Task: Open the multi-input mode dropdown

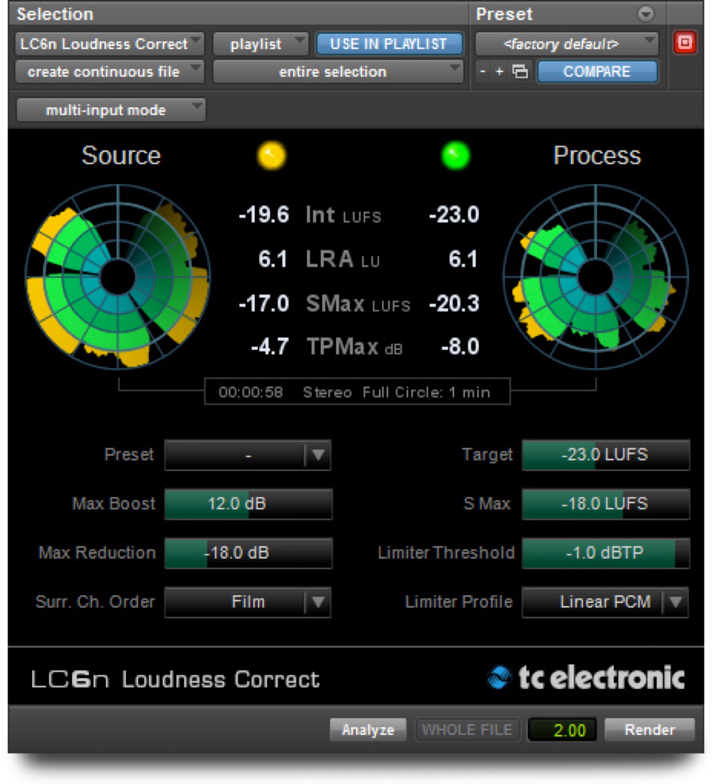Action: click(x=111, y=110)
